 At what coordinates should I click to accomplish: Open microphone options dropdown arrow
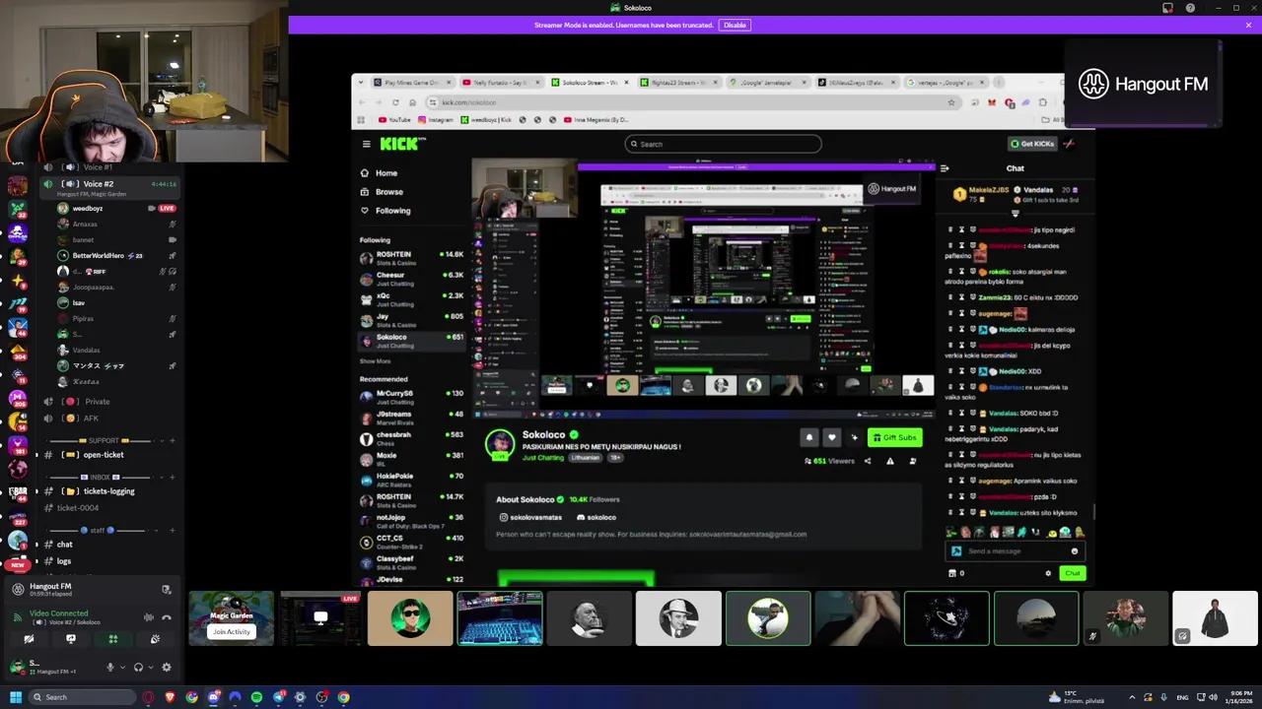(x=122, y=668)
